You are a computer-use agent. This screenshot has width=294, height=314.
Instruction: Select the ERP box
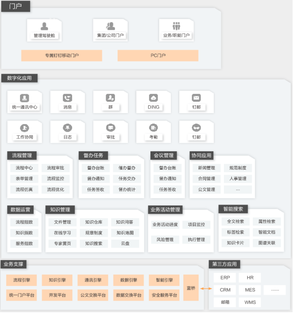(225, 279)
